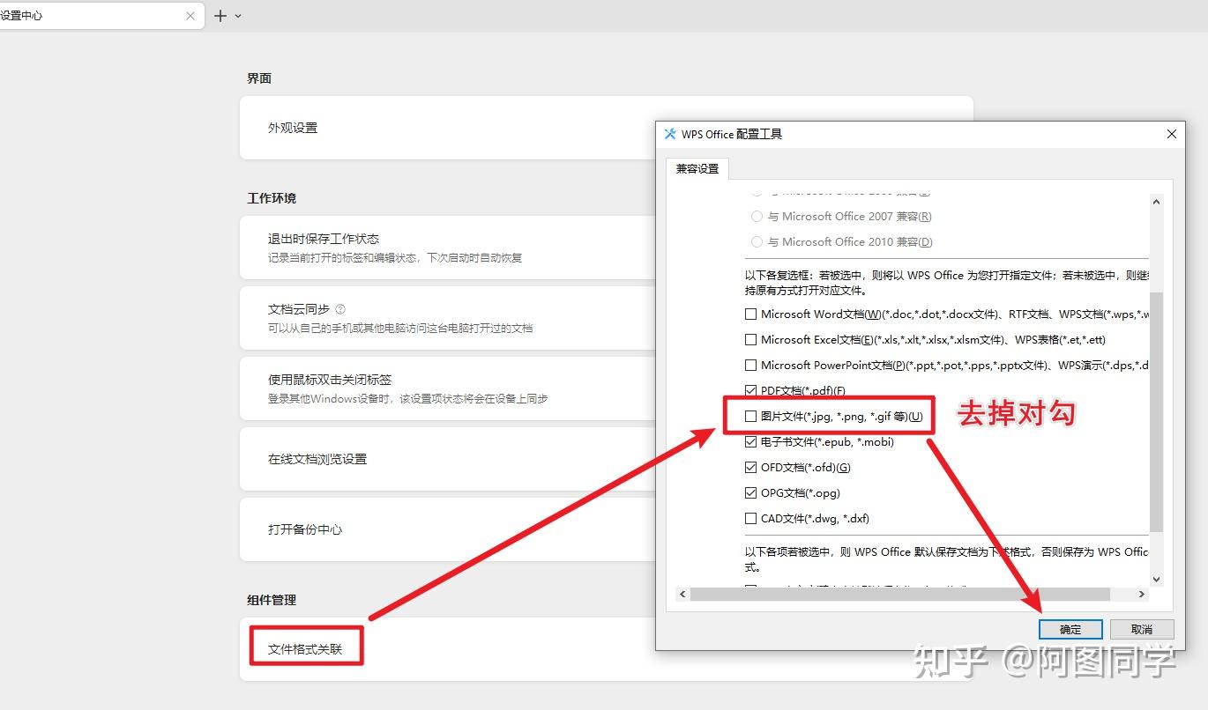Select the 兼容设置 tab

697,168
